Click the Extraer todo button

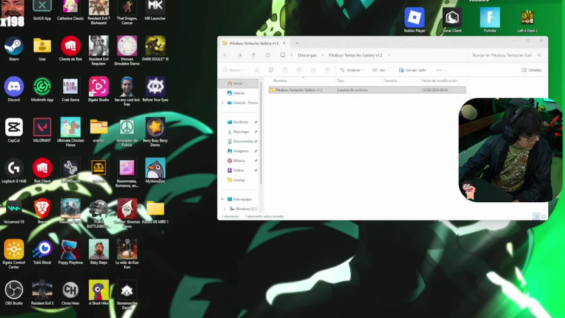coord(412,70)
